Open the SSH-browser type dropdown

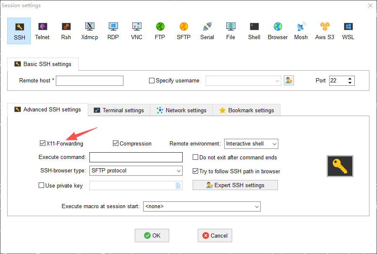click(x=179, y=171)
